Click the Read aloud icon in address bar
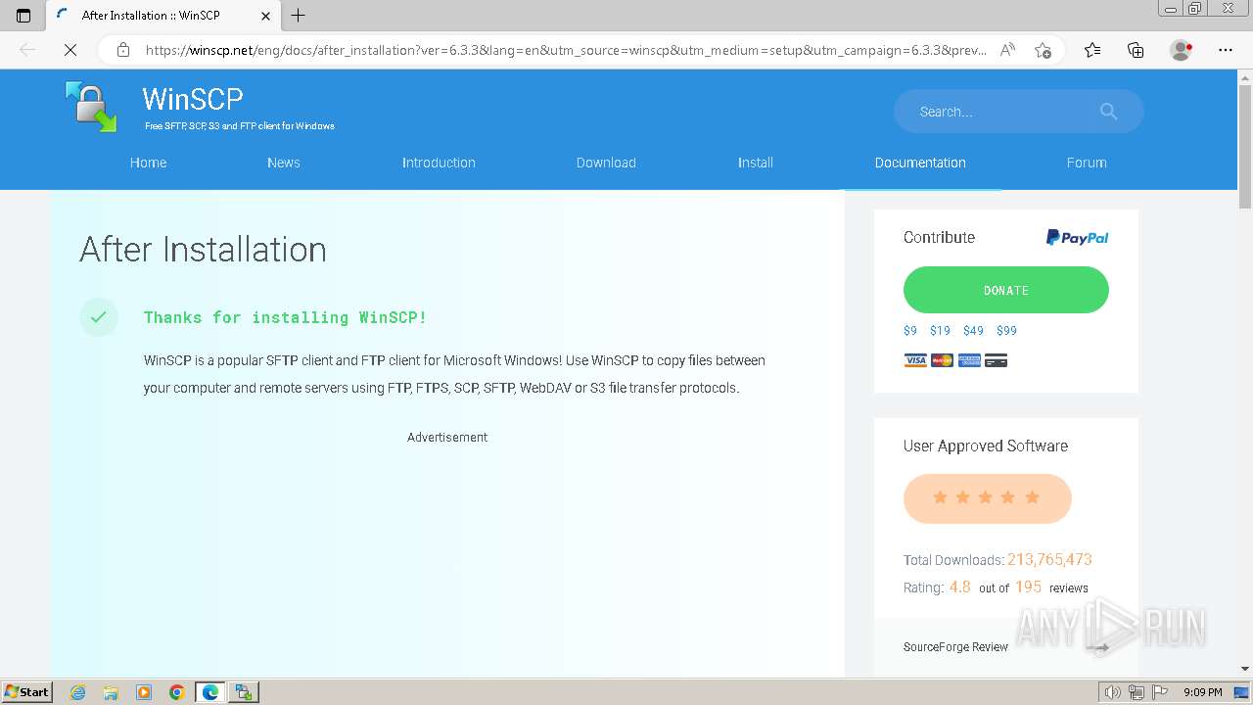The width and height of the screenshot is (1253, 705). pyautogui.click(x=1007, y=50)
